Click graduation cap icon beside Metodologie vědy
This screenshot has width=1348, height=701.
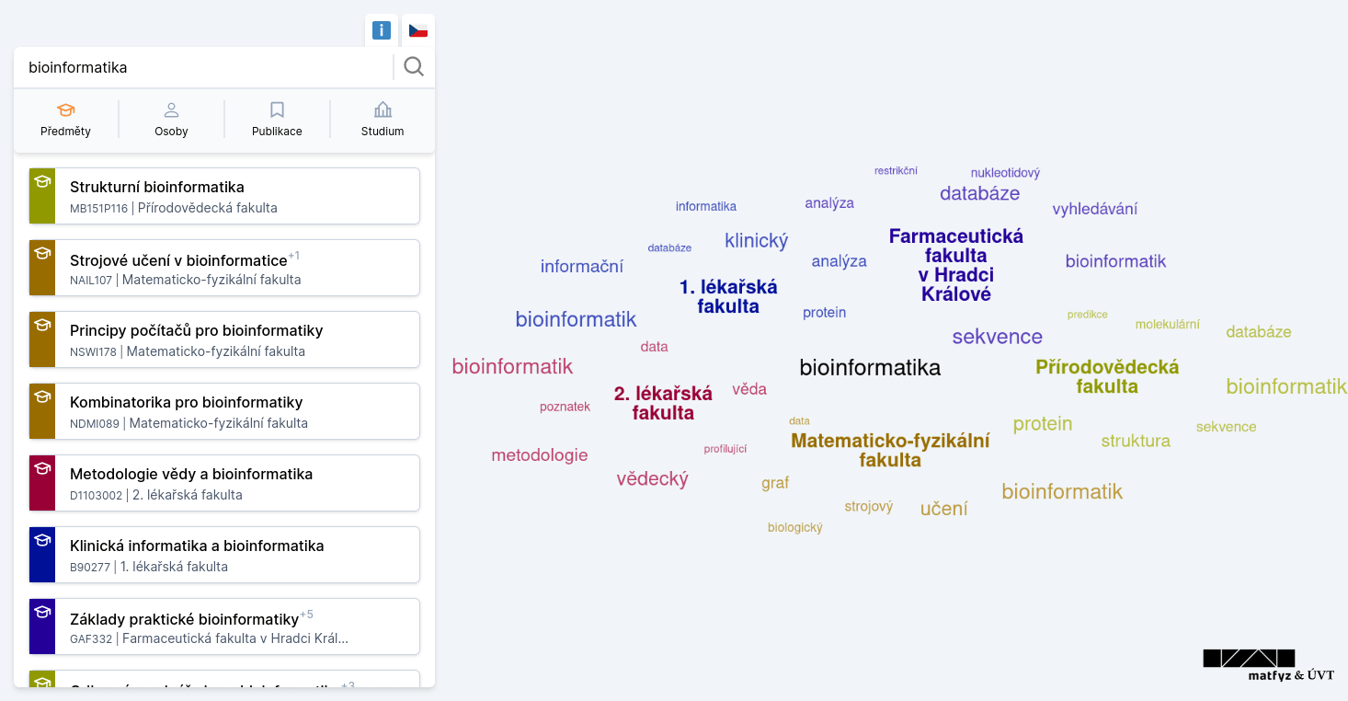(x=42, y=468)
